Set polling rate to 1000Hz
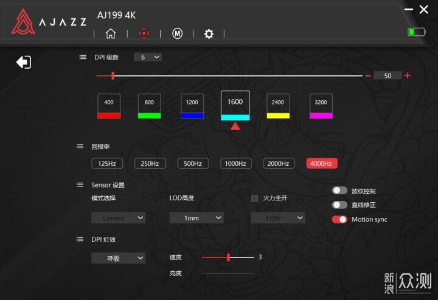 (236, 163)
